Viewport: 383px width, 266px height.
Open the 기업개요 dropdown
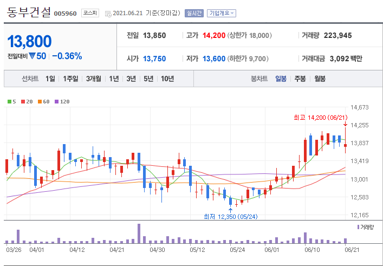[222, 13]
